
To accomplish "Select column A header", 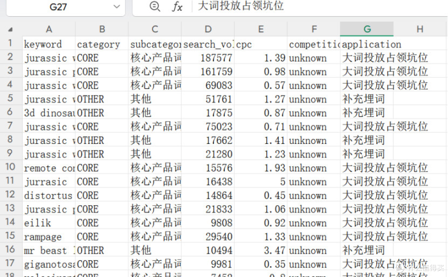I will coord(49,29).
